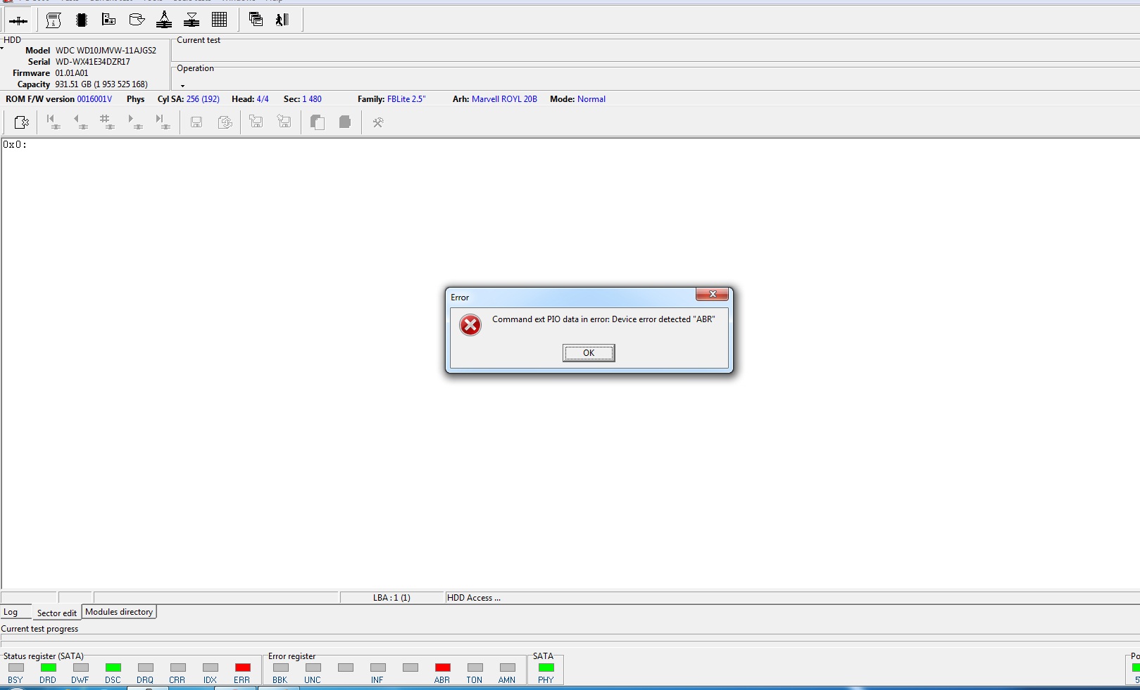This screenshot has width=1140, height=690.
Task: Click the red error icon in dialog
Action: tap(470, 325)
